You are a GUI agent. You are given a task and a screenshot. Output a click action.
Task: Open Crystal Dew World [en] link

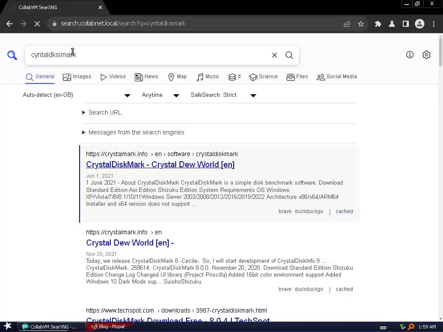[x=130, y=243]
